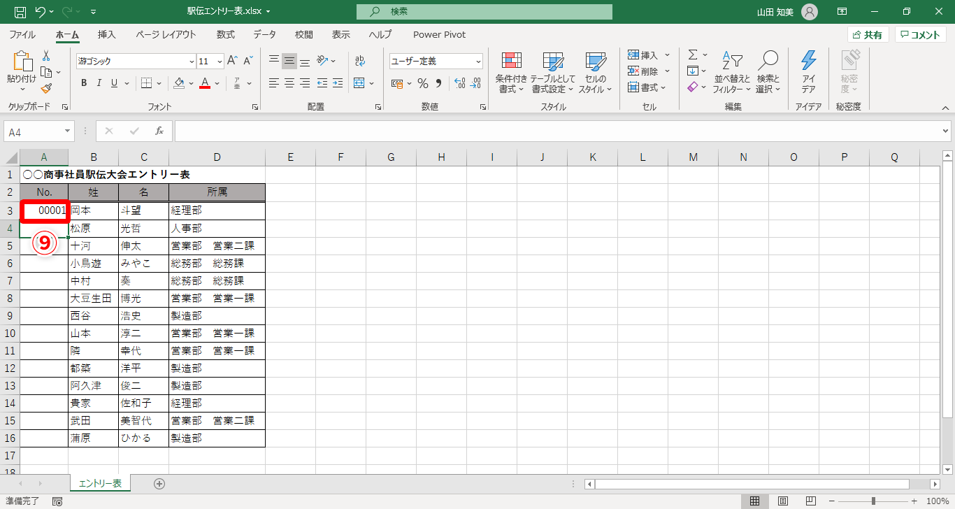Decrease font size with the small A
Image resolution: width=955 pixels, height=509 pixels.
(250, 61)
